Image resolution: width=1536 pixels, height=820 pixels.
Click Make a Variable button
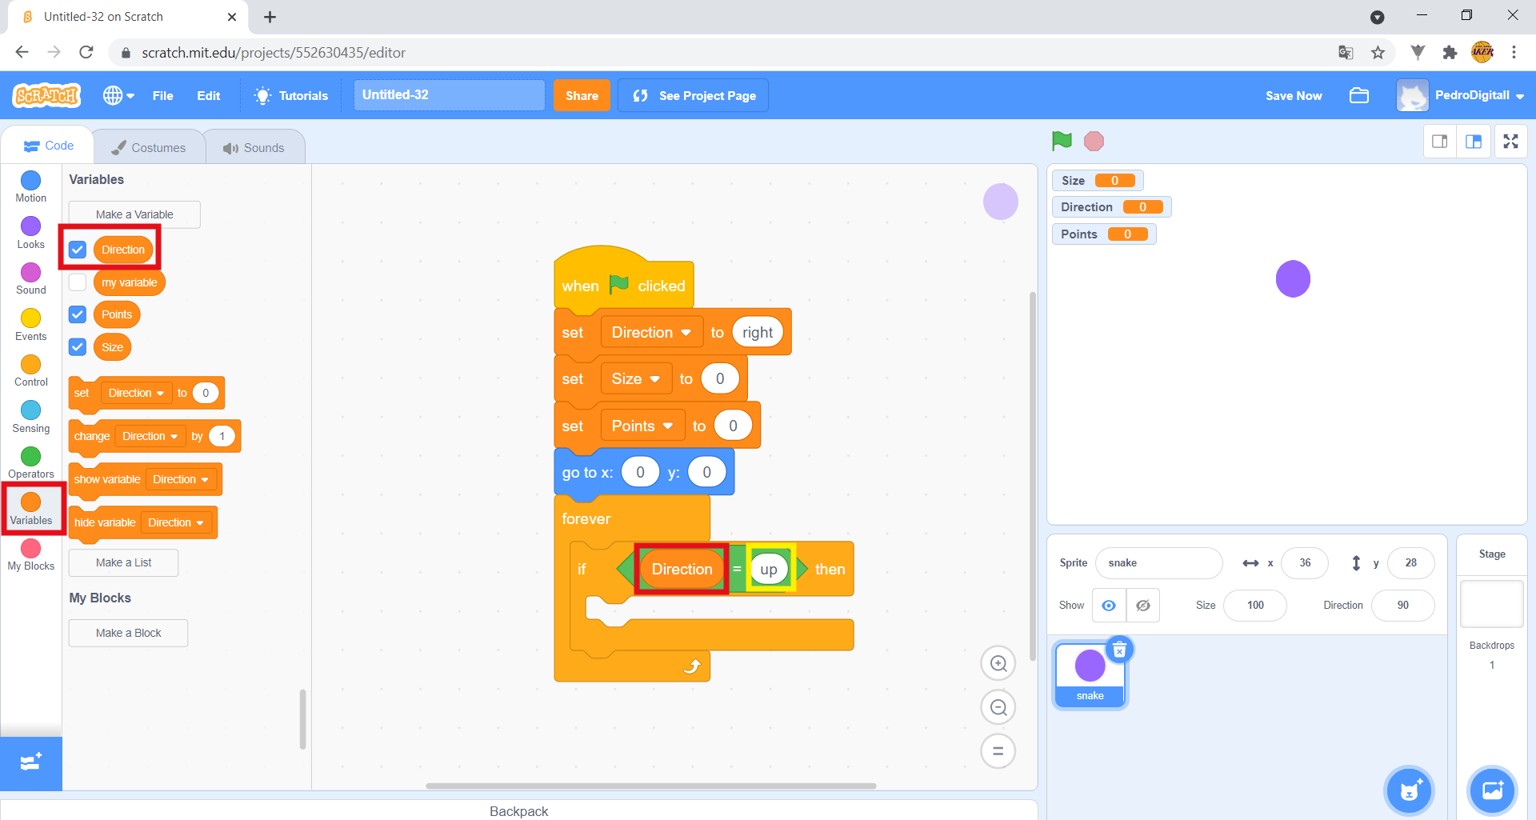pos(134,214)
